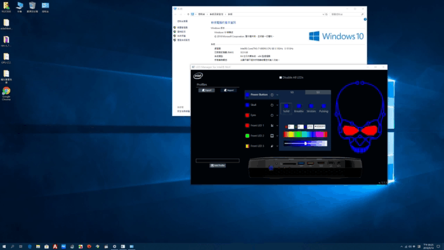
Task: Open the red A app on taskbar
Action: click(x=55, y=247)
